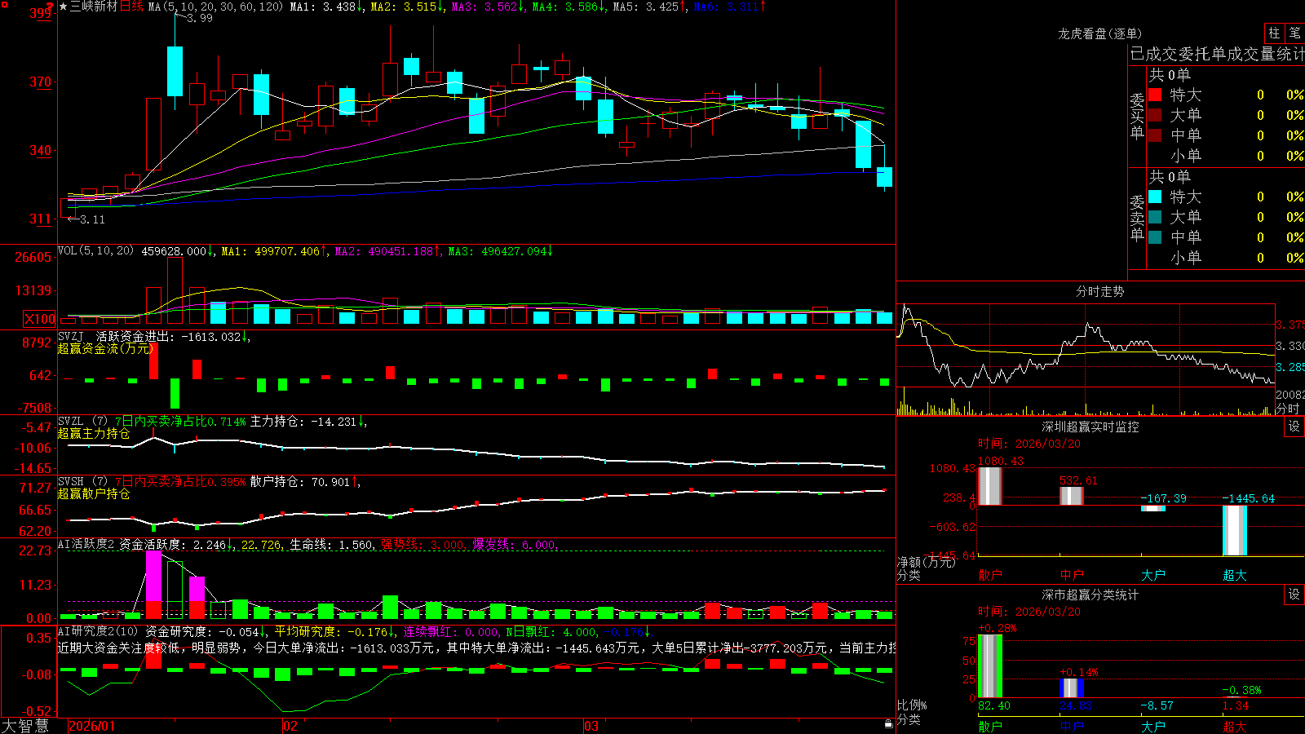The image size is (1305, 734).
Task: Click 爆发线: 6.000 label
Action: click(514, 544)
